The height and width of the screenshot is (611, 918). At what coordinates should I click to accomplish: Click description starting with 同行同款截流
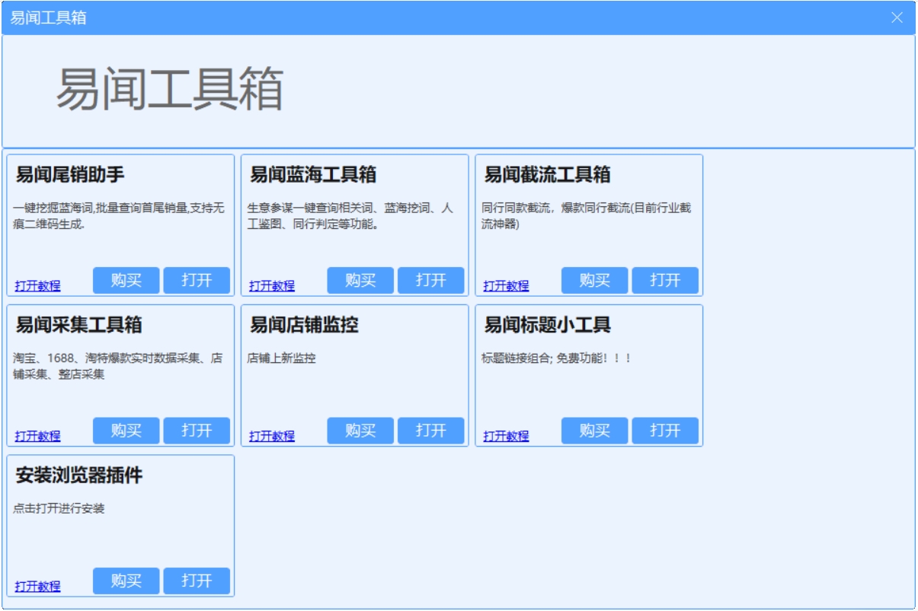(587, 216)
